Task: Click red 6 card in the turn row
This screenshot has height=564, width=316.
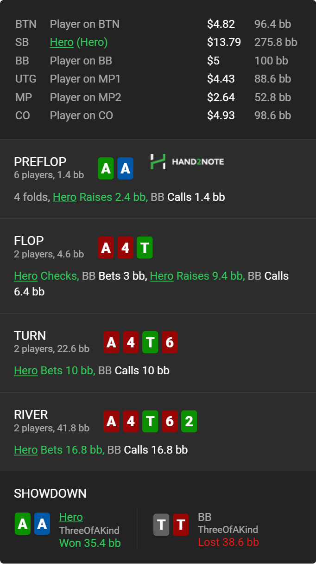Action: 170,342
